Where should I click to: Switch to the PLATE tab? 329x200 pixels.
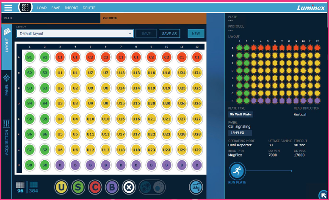point(51,18)
